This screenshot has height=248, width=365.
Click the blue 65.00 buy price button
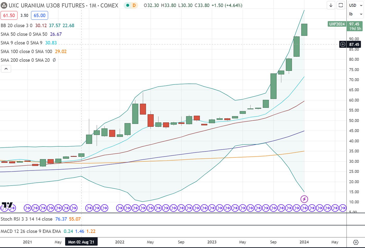pyautogui.click(x=40, y=15)
